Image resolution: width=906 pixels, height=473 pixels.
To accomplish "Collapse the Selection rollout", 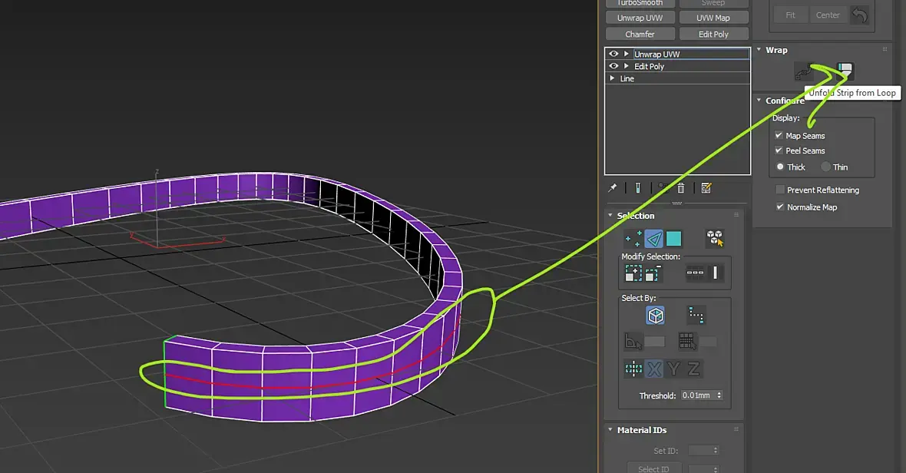I will [610, 216].
